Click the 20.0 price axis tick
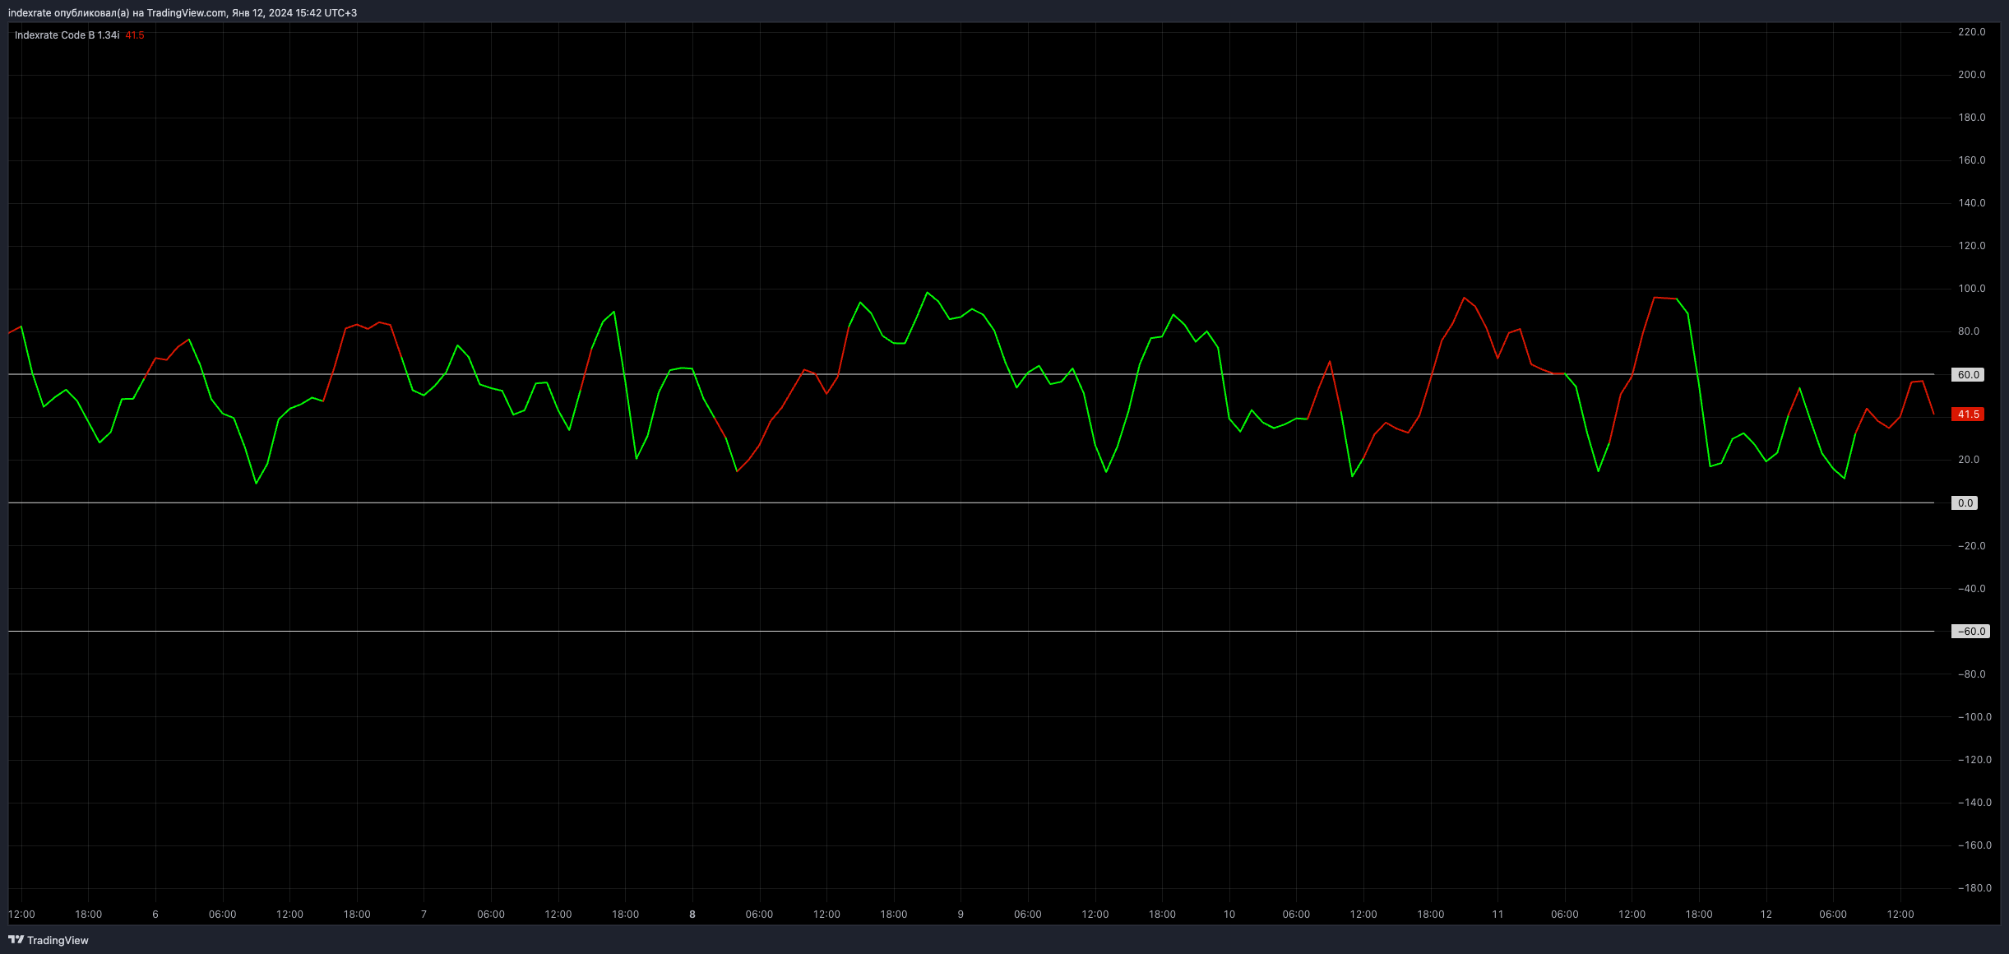2009x954 pixels. 1968,460
